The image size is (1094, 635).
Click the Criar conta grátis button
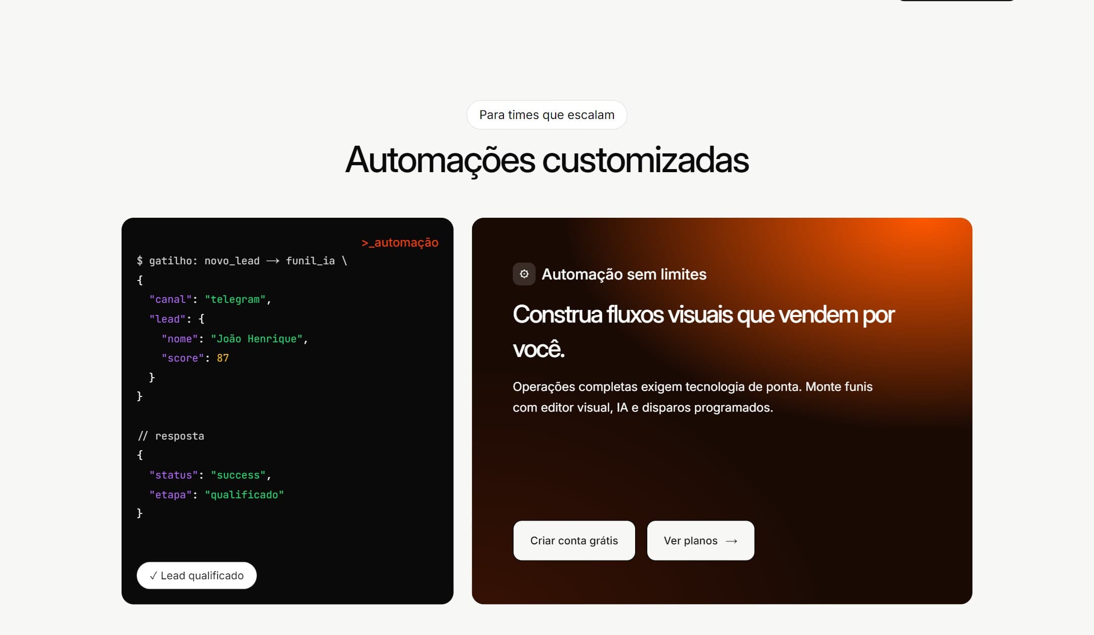pos(574,540)
